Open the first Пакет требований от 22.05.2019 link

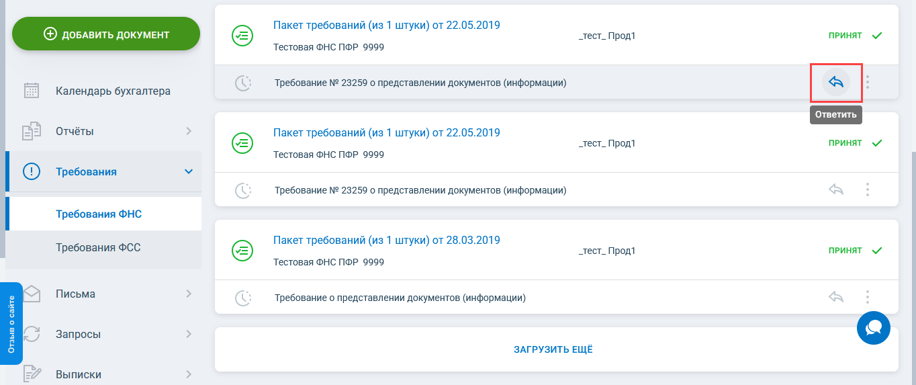386,26
